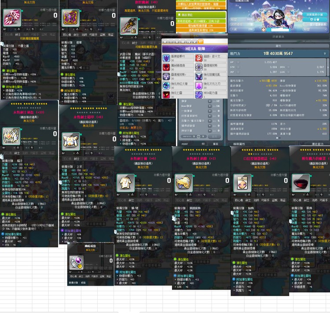Select the 超越: 逆十文 red skill icon

coord(199,59)
